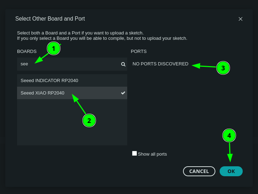Select the Seeed INDICATOR RP2040 board
Viewport: 258px width, 194px height.
click(49, 81)
